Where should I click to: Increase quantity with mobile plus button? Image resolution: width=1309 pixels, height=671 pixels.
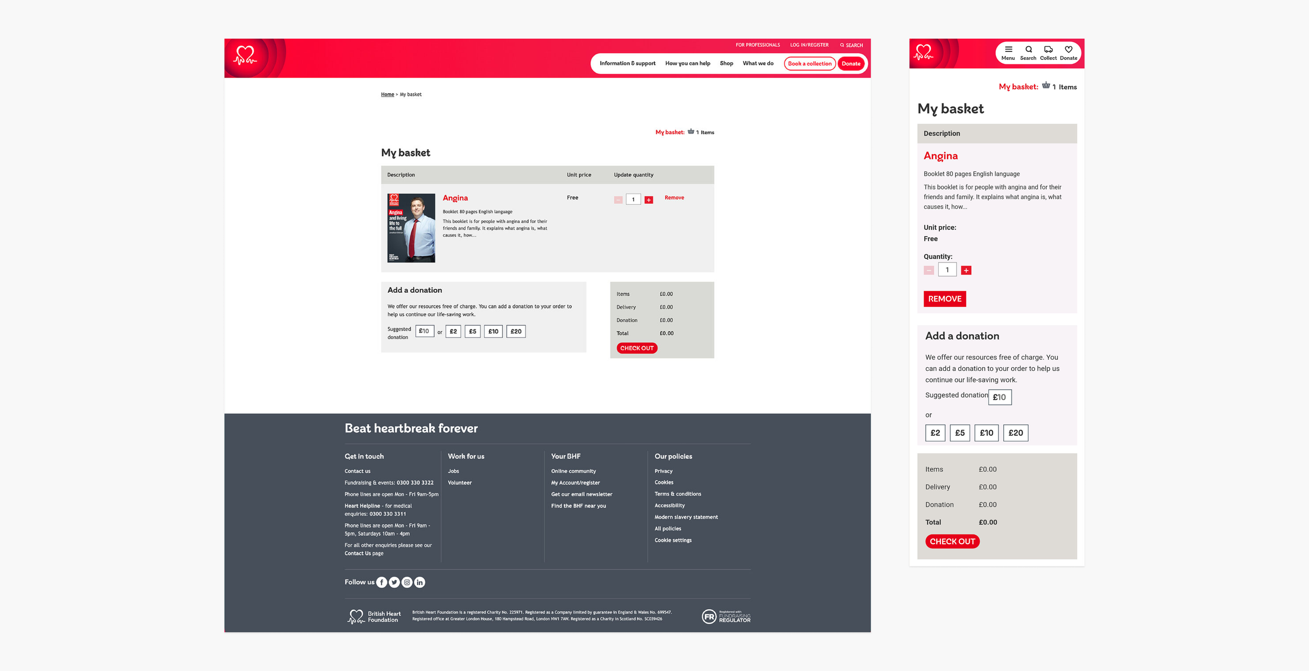coord(967,270)
